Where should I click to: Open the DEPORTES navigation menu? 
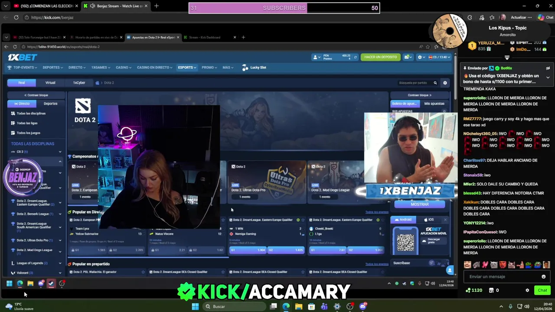point(52,68)
